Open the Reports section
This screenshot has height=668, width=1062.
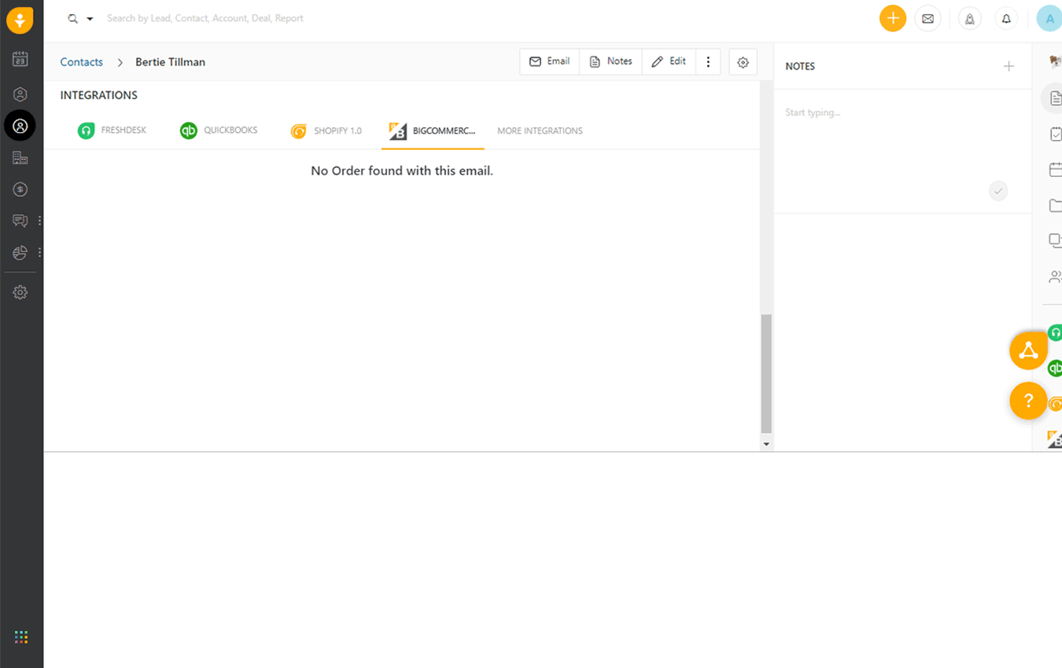click(x=20, y=251)
